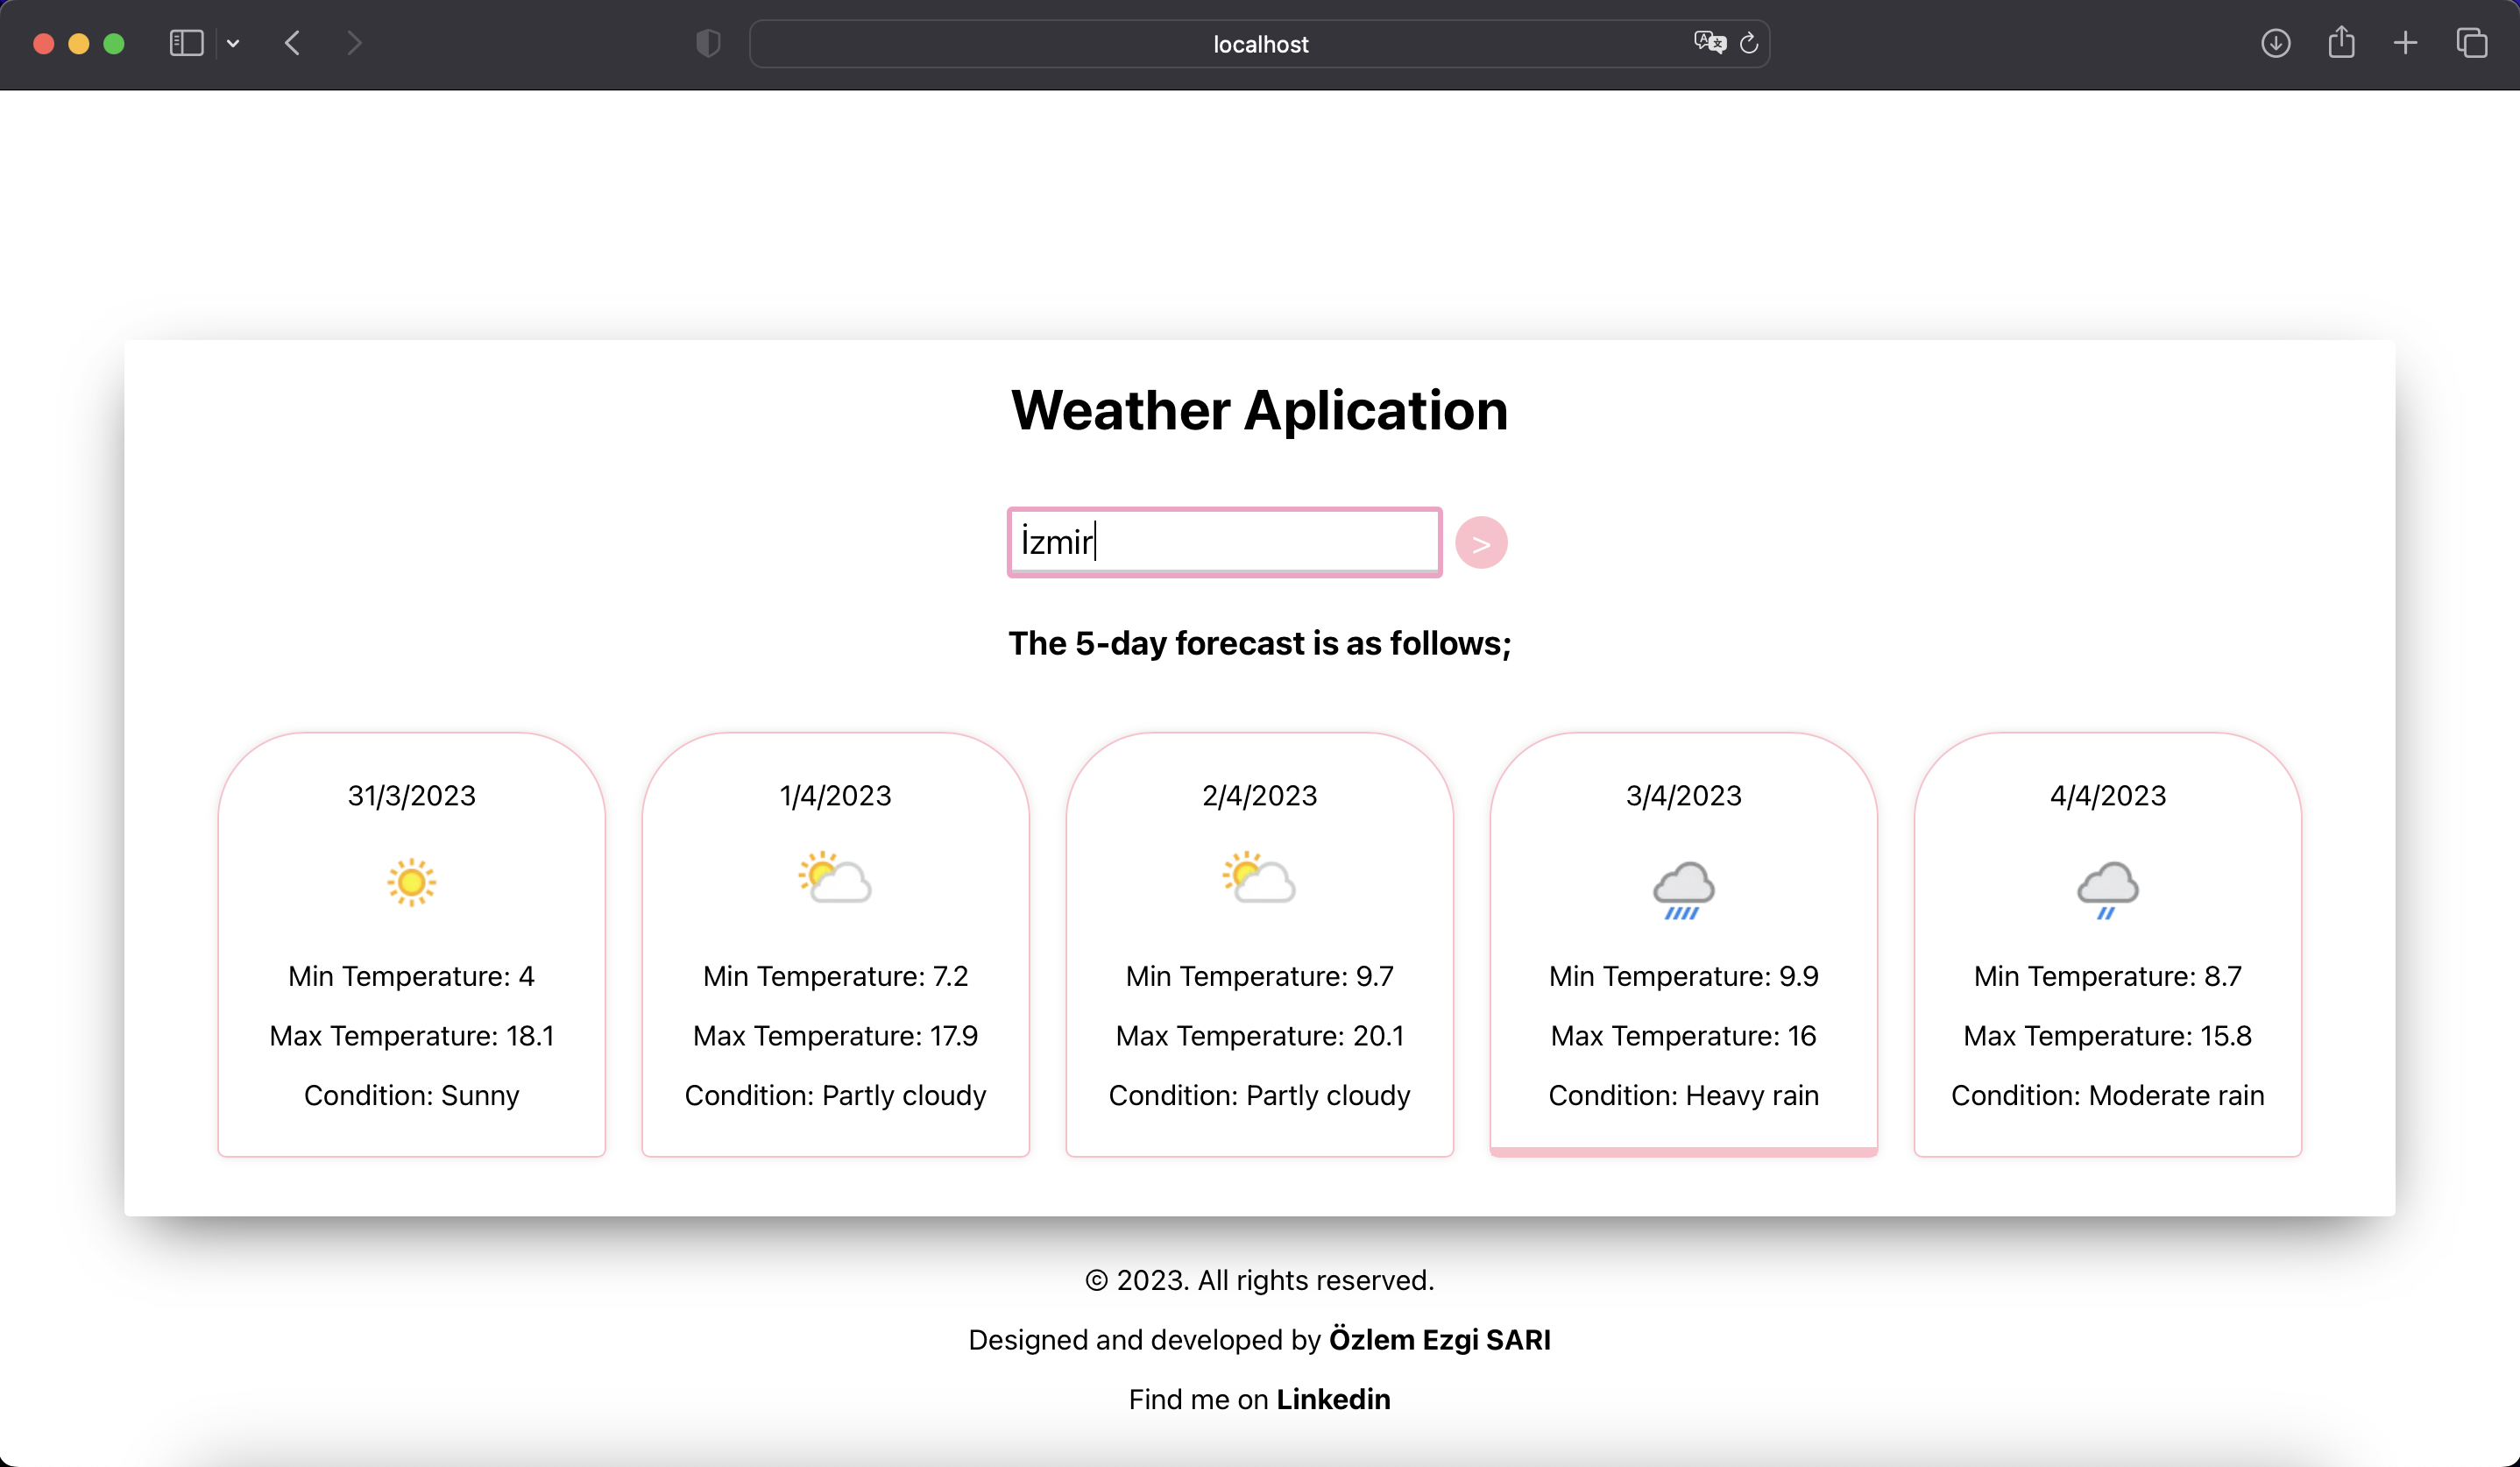Click the city input field containing İzmir

click(x=1224, y=542)
